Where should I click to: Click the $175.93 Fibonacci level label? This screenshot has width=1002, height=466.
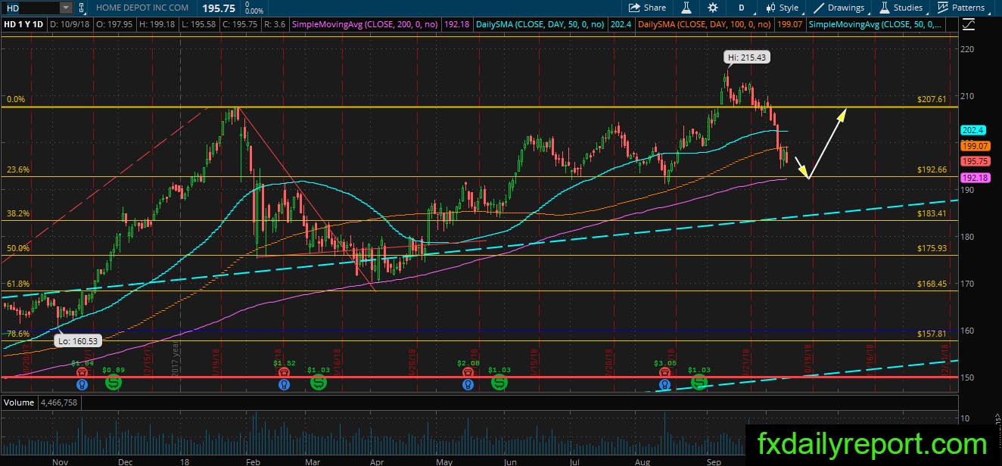click(x=932, y=248)
